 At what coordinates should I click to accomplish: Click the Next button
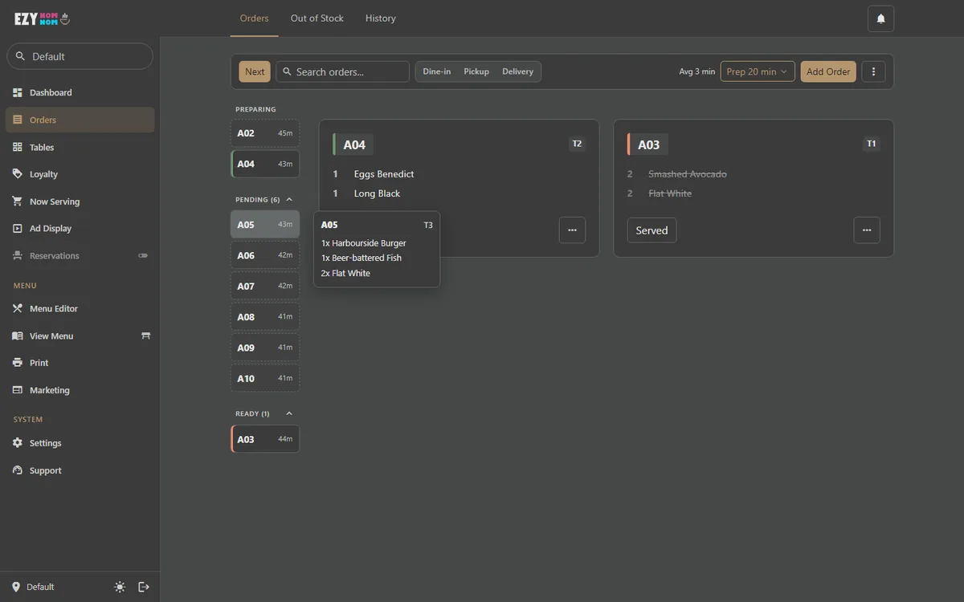pyautogui.click(x=255, y=71)
